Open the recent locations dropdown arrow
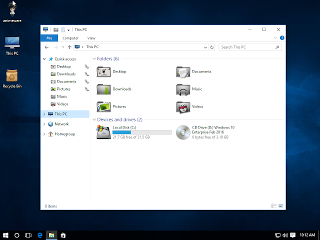Screen dimensions: 320x240 pos(63,47)
